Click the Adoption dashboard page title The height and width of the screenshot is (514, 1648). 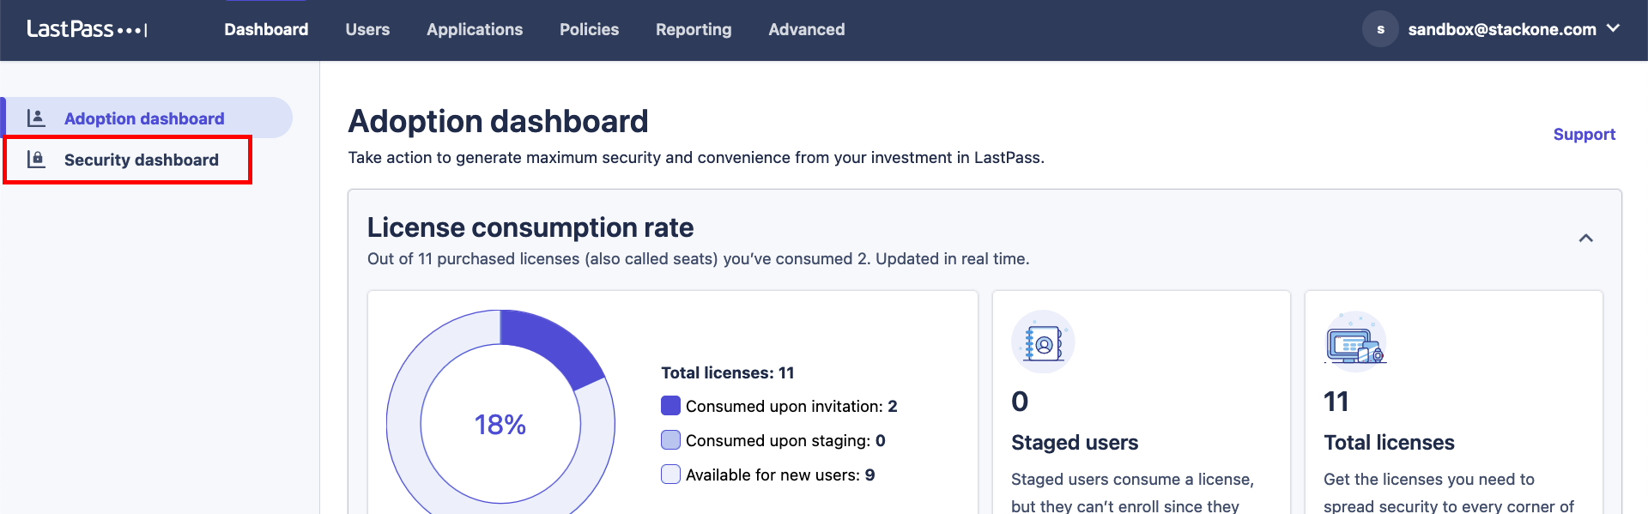click(498, 121)
